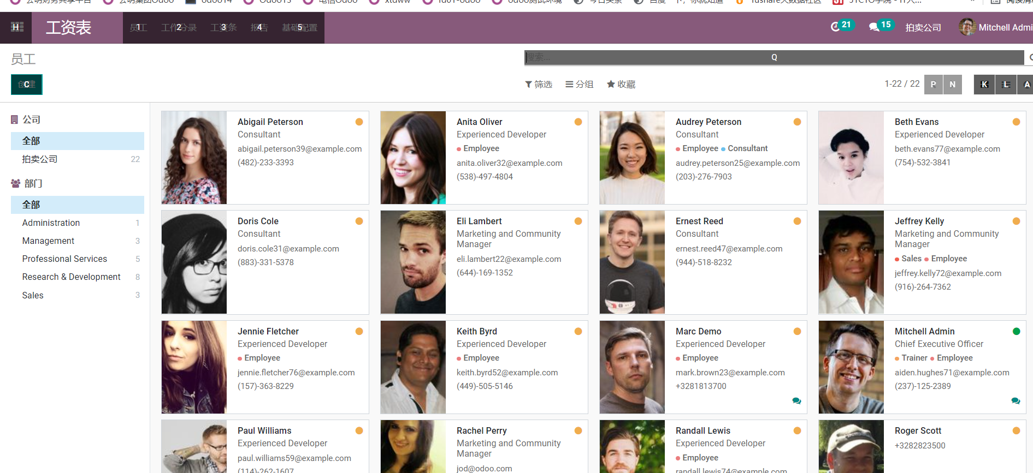Switch to the list view
Screen dimensions: 1033x473
coord(1006,85)
